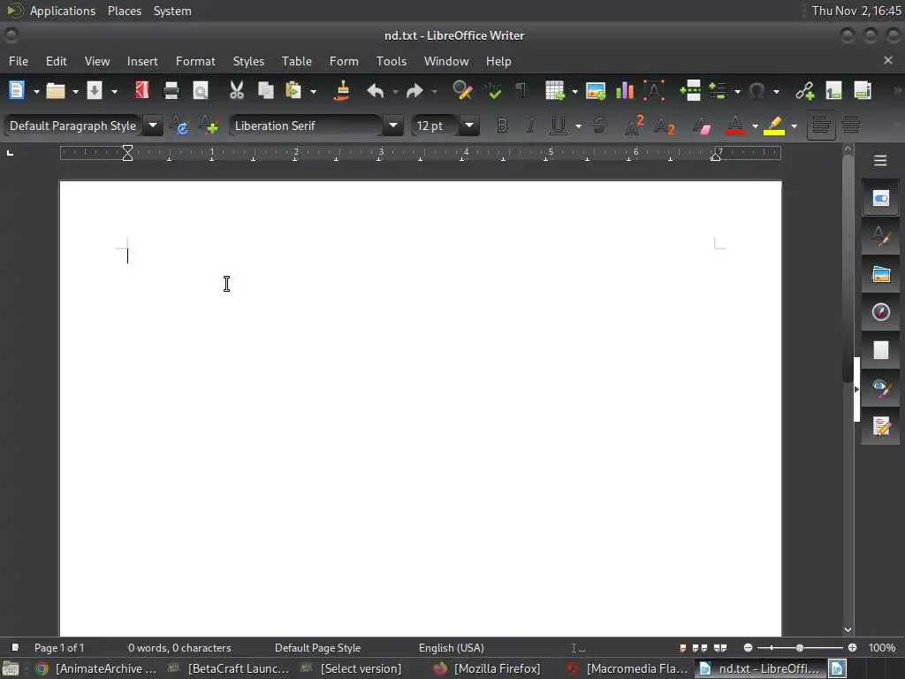
Task: Insert a table with the grid icon
Action: [x=555, y=91]
